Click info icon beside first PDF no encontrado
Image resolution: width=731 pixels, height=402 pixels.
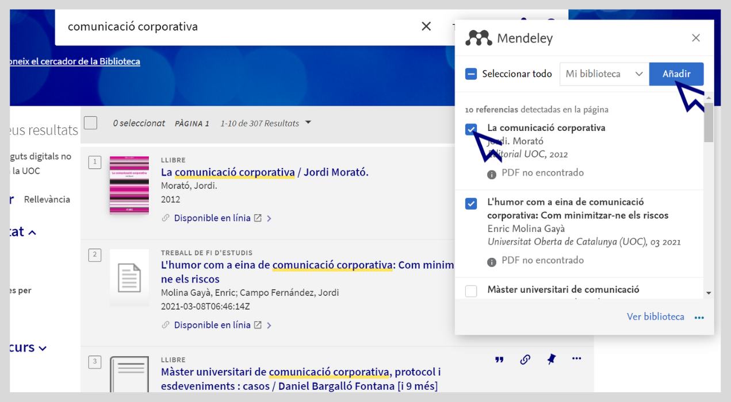pos(492,174)
